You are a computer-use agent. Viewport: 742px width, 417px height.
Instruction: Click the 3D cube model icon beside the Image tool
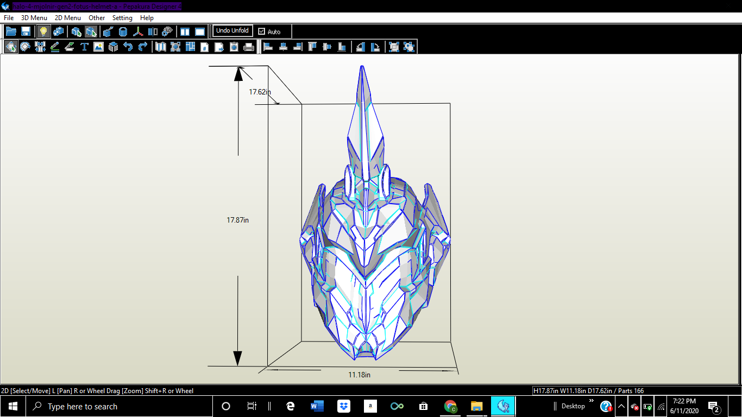113,47
